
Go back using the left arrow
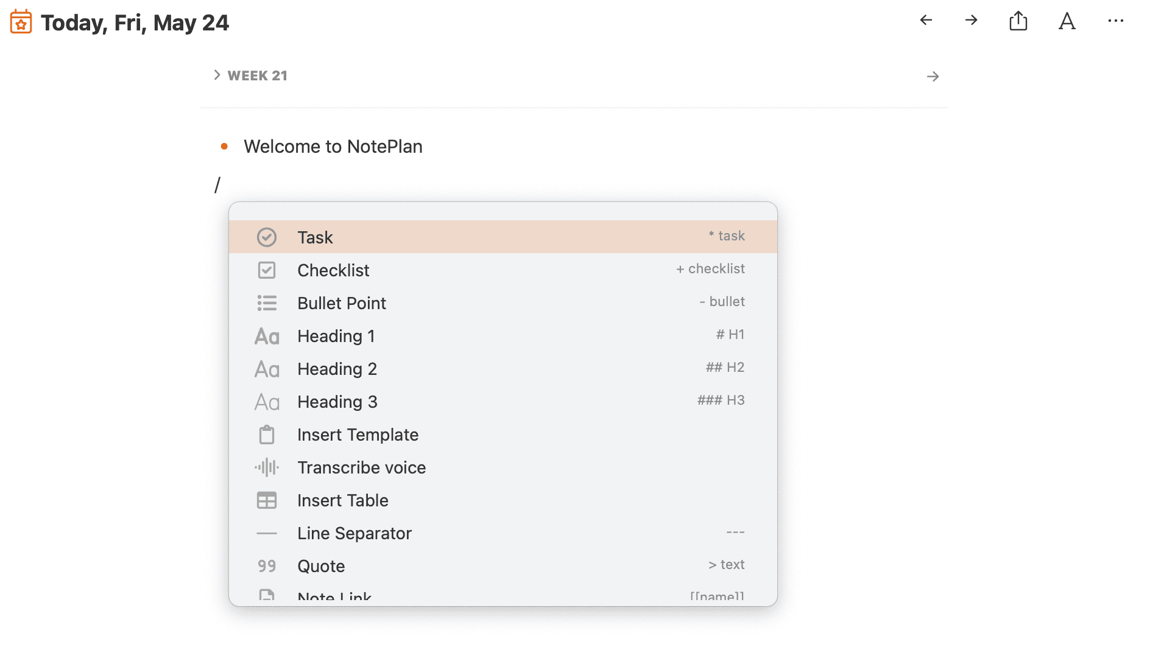(926, 20)
